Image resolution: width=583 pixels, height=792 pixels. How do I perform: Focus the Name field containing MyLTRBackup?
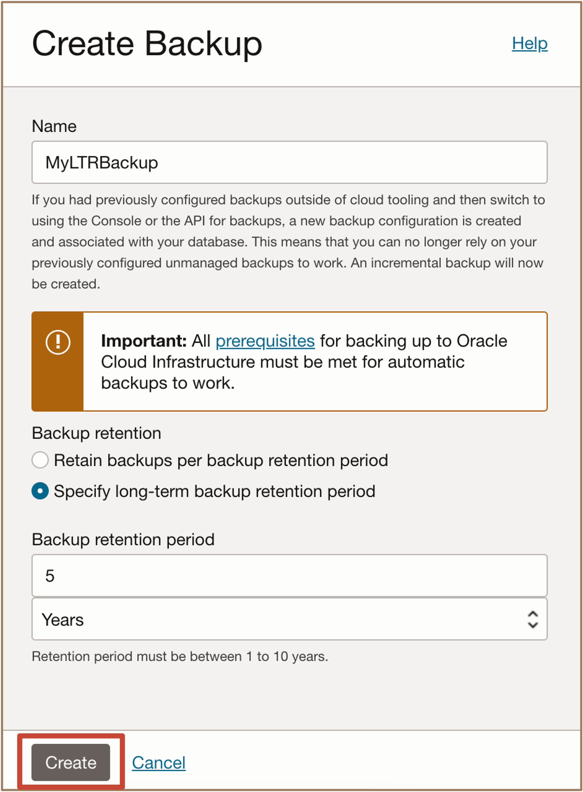point(289,162)
